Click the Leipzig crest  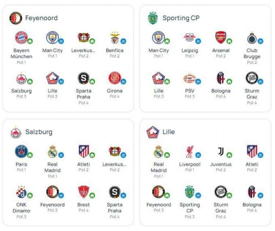point(190,38)
